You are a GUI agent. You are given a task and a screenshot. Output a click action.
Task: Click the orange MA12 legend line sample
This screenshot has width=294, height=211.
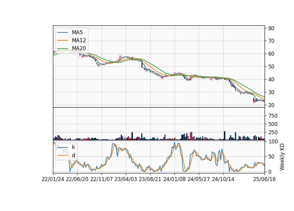(62, 40)
